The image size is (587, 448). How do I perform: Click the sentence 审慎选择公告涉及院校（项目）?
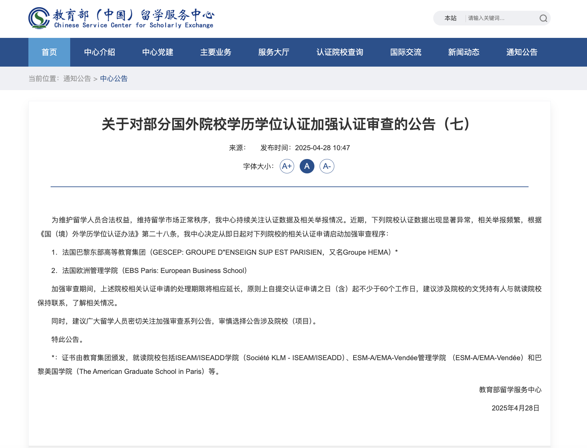point(268,321)
